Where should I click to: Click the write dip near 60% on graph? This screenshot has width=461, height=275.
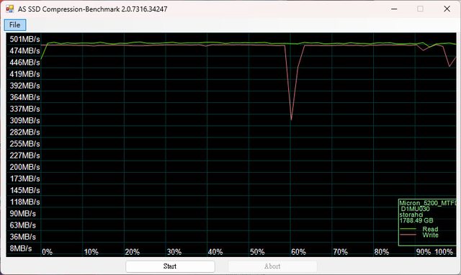click(x=291, y=119)
